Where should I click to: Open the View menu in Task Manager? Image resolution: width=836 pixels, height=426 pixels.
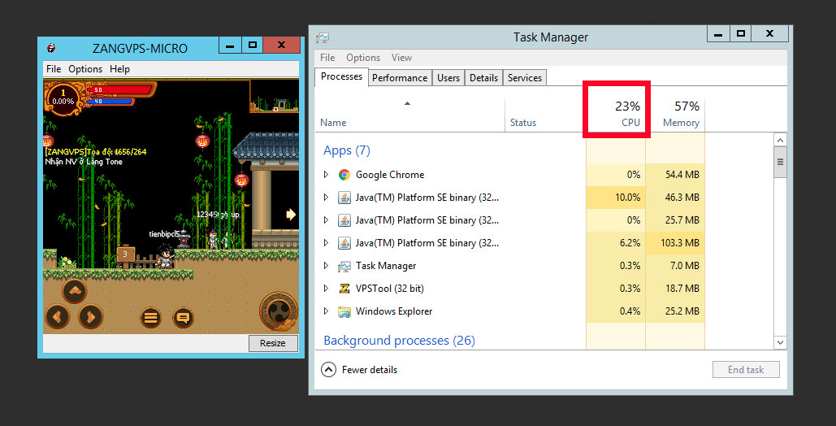coord(401,58)
